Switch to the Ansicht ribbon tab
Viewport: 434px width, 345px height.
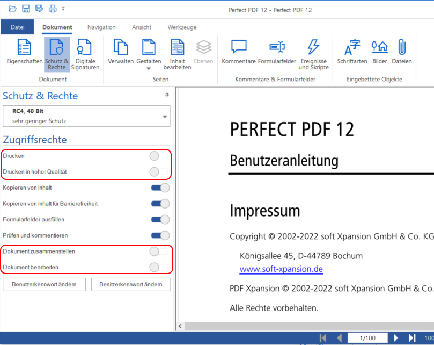tap(141, 27)
